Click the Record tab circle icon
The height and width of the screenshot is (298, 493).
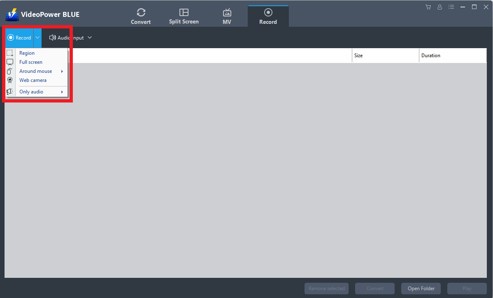pos(268,12)
